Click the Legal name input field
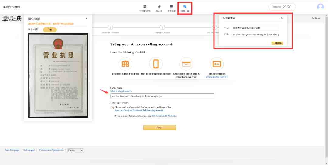This screenshot has height=165, width=328. pyautogui.click(x=162, y=96)
